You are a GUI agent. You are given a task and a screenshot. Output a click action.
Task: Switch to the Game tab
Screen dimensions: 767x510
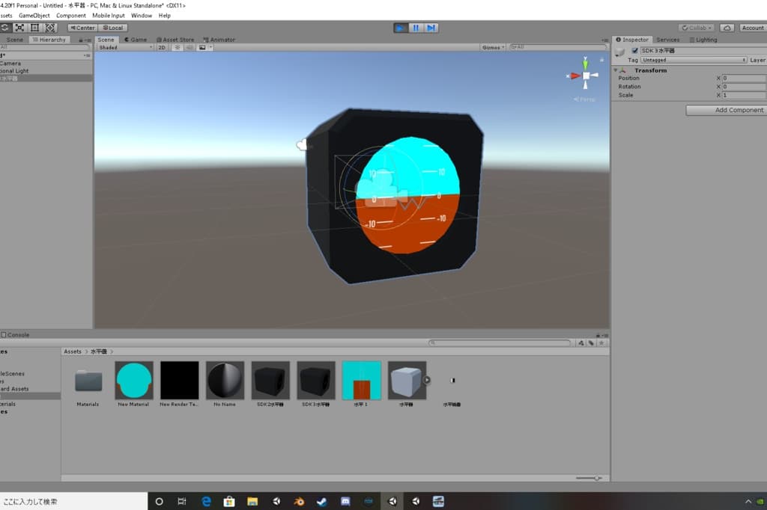(x=136, y=40)
